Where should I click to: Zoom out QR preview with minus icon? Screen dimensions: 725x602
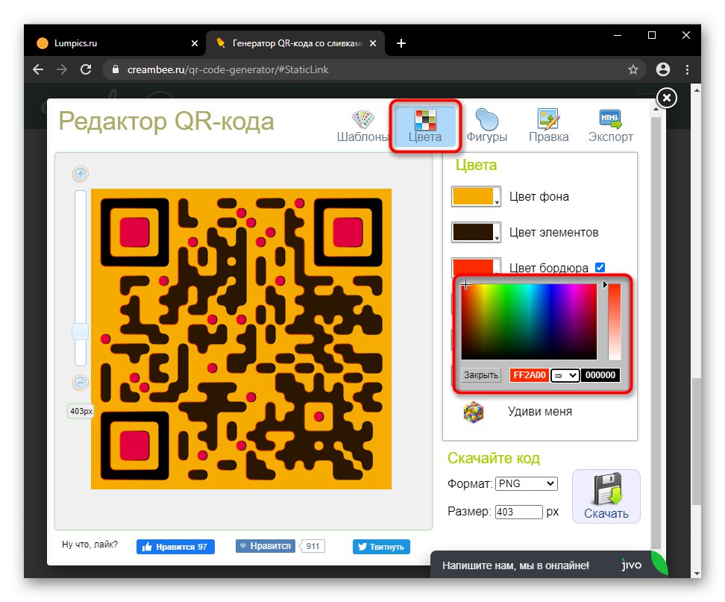(x=81, y=383)
